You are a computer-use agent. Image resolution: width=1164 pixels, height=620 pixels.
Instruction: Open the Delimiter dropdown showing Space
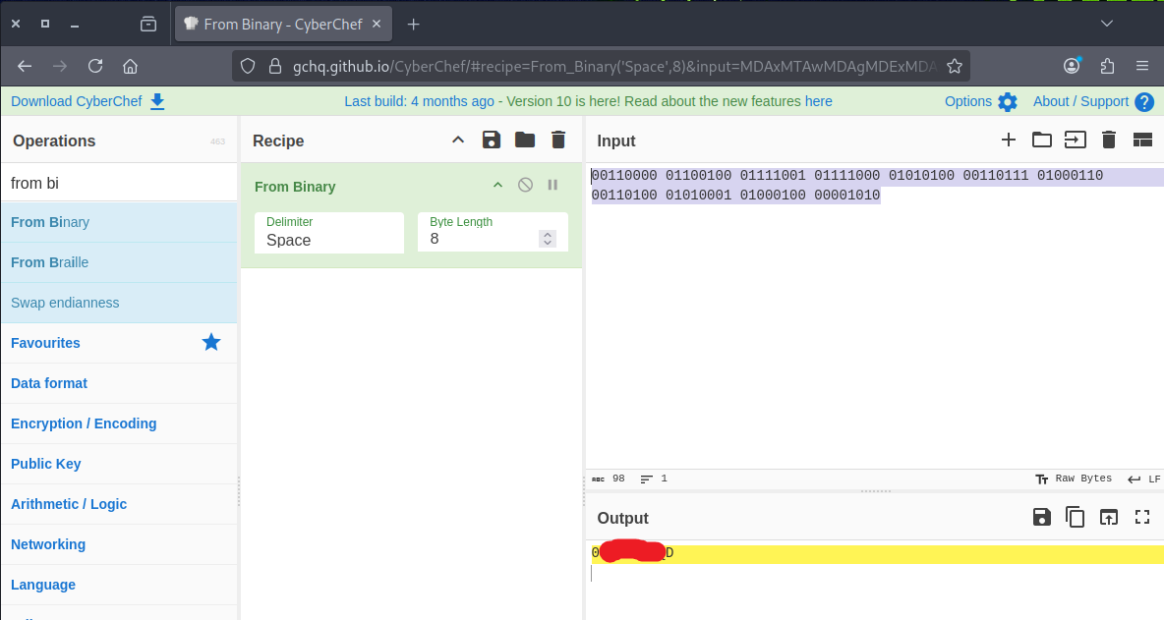coord(329,240)
